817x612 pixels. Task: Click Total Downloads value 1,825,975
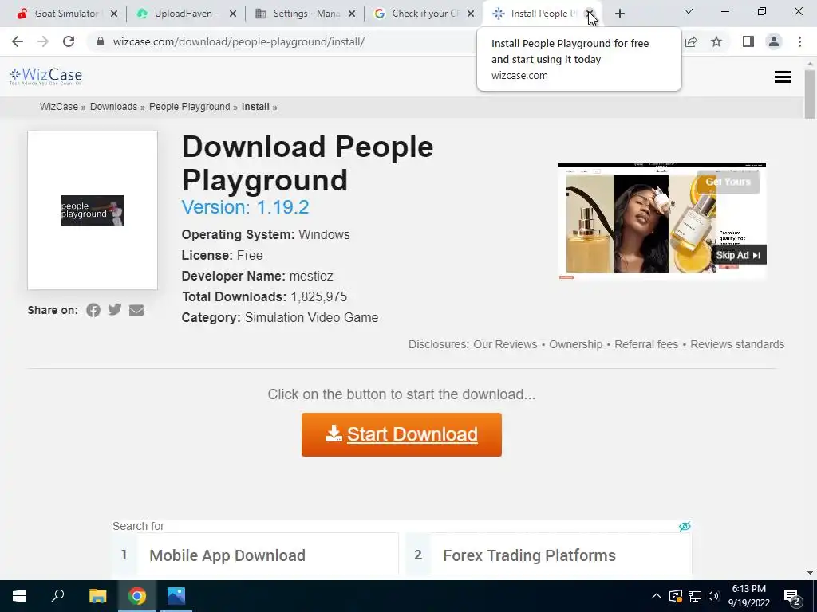coord(319,296)
